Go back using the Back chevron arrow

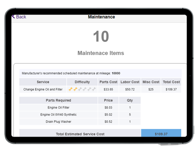[x=13, y=16]
